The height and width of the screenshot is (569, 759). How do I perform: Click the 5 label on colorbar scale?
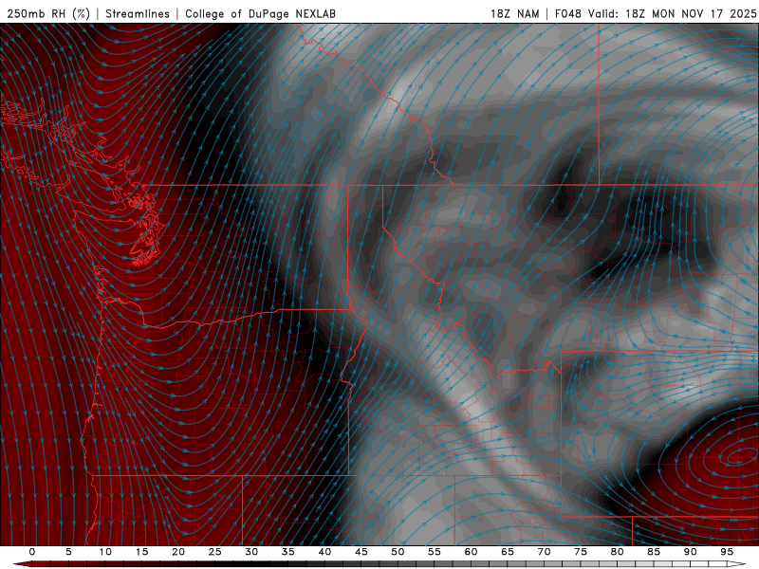[68, 552]
